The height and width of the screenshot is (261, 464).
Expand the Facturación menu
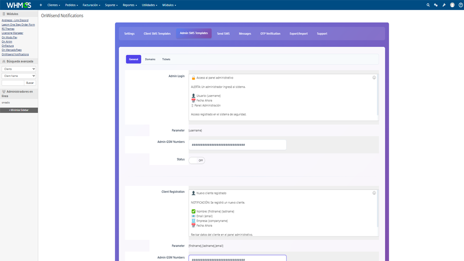tap(92, 5)
